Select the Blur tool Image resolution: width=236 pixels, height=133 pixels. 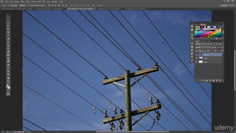tap(8, 58)
